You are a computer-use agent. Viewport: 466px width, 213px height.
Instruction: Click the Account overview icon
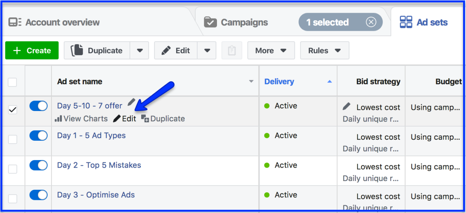click(x=15, y=22)
